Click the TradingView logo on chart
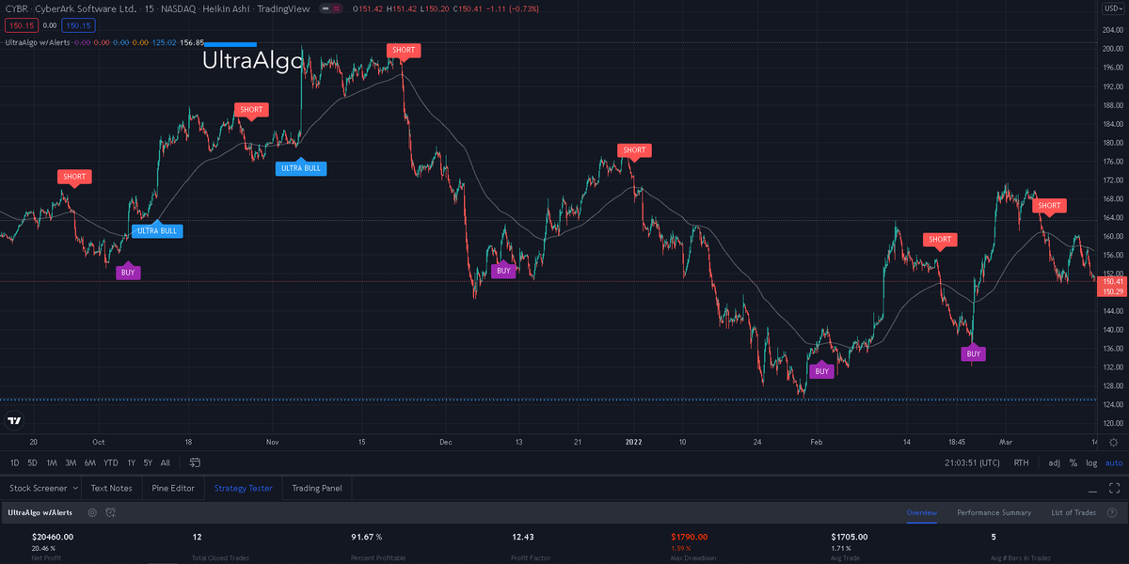The width and height of the screenshot is (1129, 564). 14,421
